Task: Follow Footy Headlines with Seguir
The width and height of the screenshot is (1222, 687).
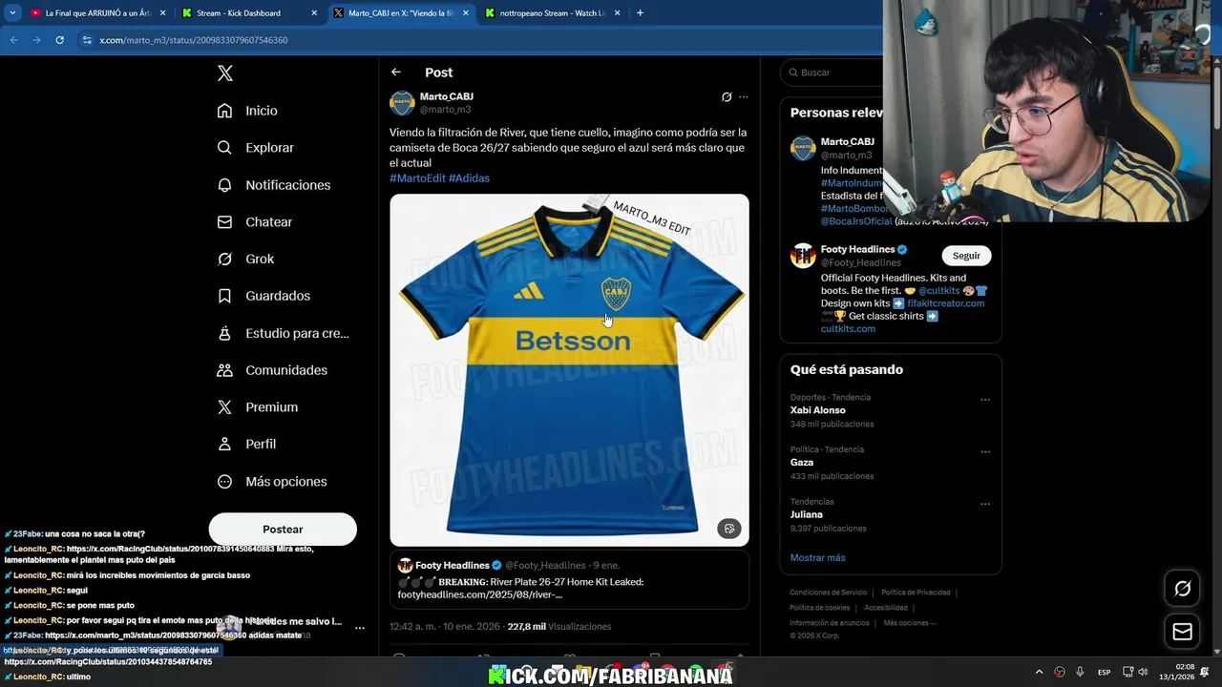Action: [x=966, y=256]
